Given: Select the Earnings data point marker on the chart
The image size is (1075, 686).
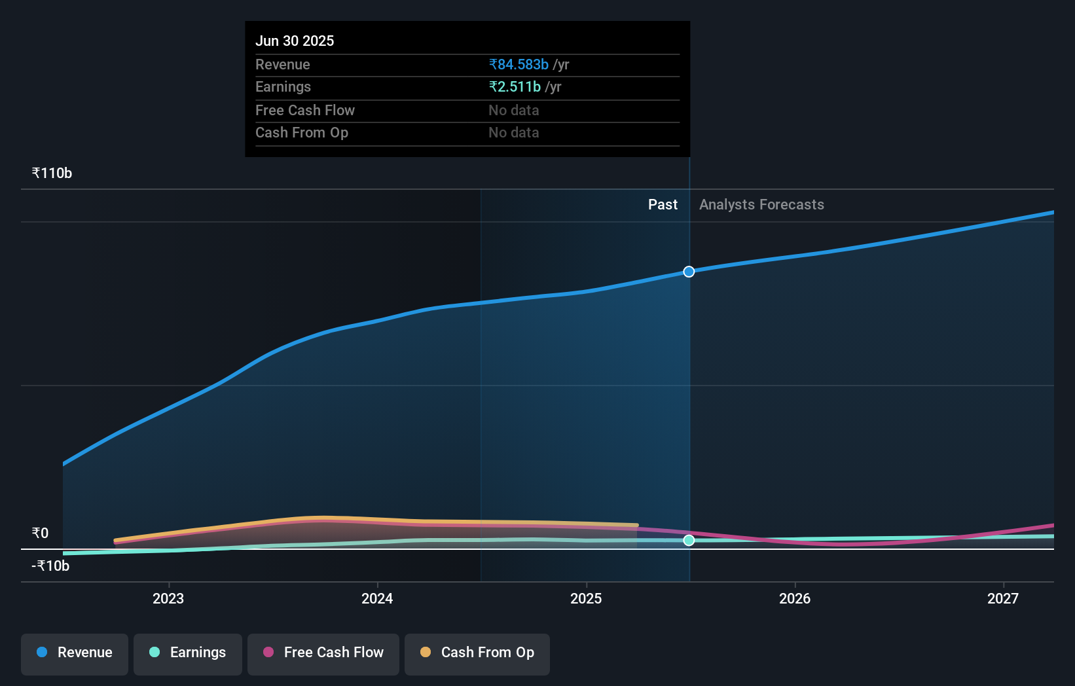Looking at the screenshot, I should [x=688, y=540].
